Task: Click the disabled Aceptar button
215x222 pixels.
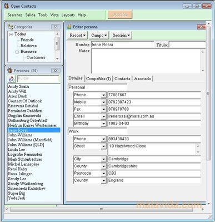Action: tap(120, 14)
